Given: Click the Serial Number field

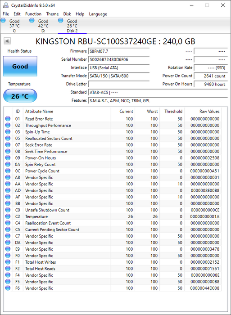Looking at the screenshot, I should coord(119,59).
